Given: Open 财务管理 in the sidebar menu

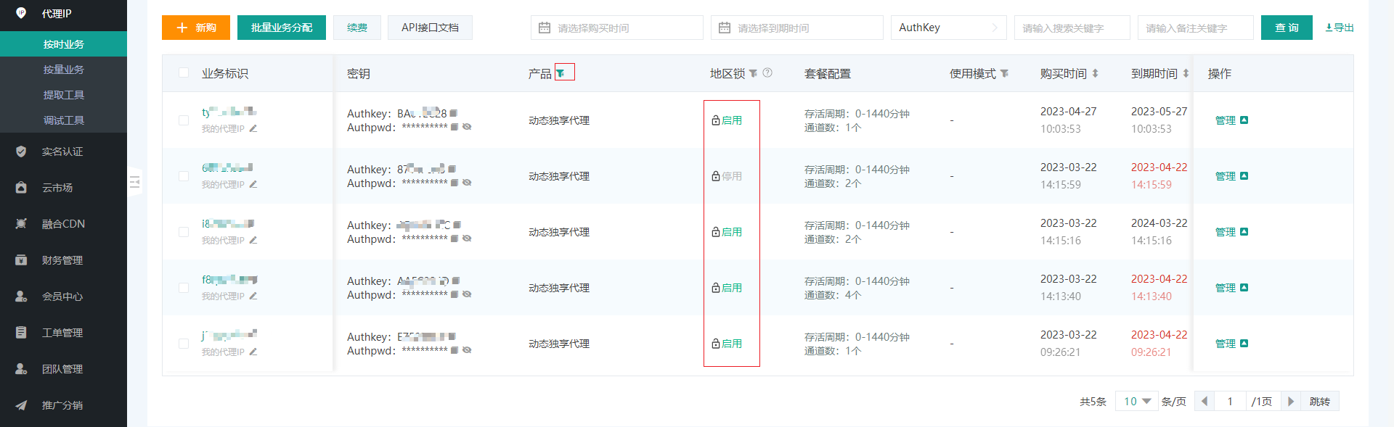Looking at the screenshot, I should [x=62, y=260].
